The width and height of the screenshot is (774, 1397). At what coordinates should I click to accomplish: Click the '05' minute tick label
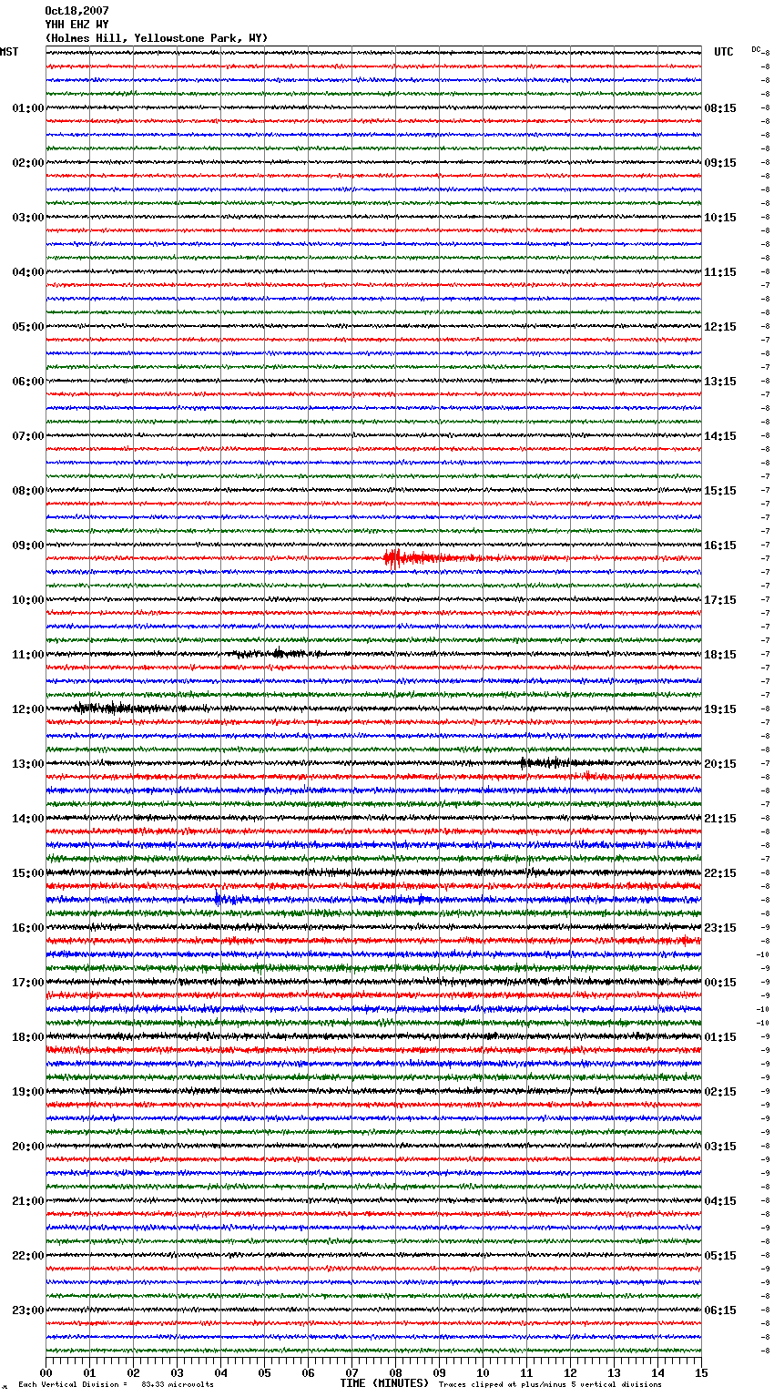[x=264, y=1372]
